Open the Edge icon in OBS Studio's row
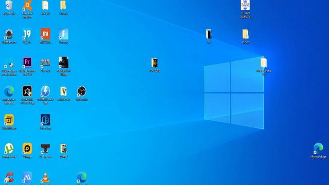329x185 pixels. pyautogui.click(x=9, y=91)
